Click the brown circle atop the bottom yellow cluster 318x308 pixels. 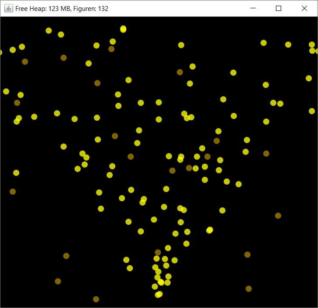tap(158, 253)
